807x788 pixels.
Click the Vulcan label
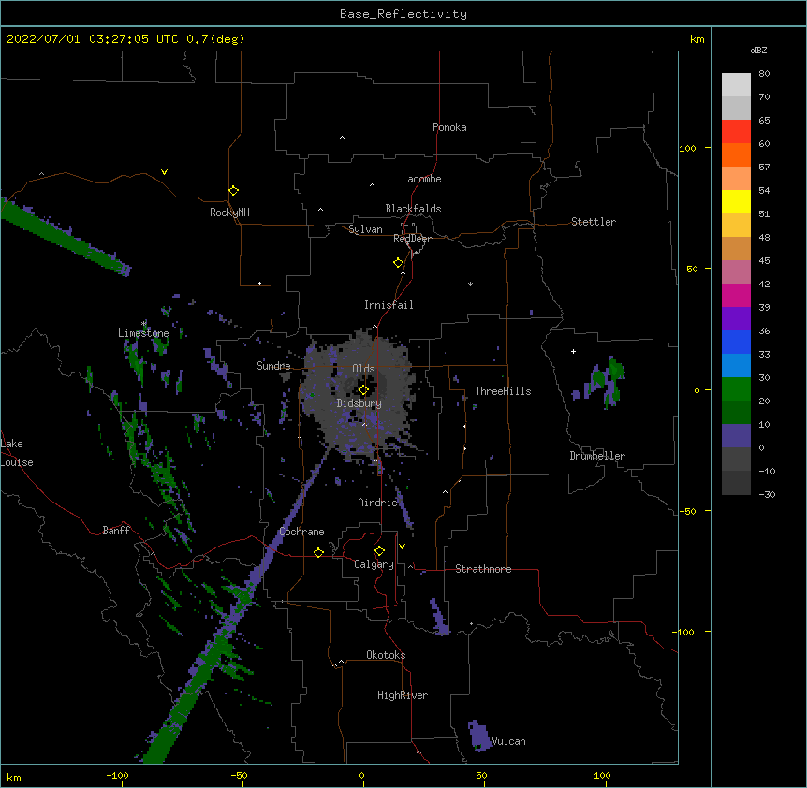[x=509, y=741]
